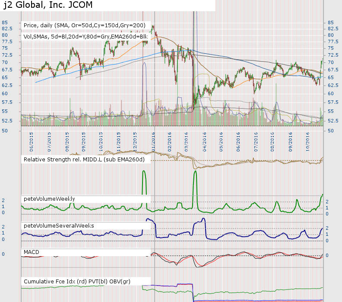342x302 pixels.
Task: Click the 'peteVolumeSeveralWeeks' indicator label
Action: point(59,226)
